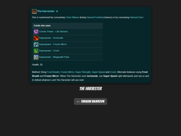181x136 pixels.
Task: Click the Health: 20 text
Action: 37,65
